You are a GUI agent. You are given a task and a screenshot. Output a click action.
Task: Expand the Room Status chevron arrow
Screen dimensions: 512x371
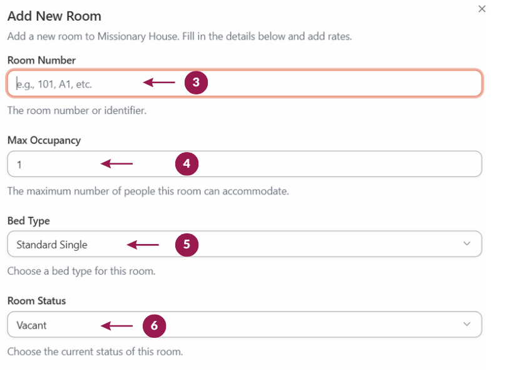(x=466, y=324)
